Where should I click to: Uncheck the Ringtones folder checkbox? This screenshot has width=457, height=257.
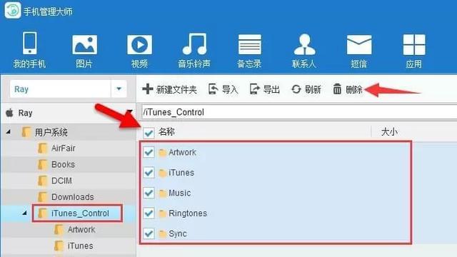point(149,213)
